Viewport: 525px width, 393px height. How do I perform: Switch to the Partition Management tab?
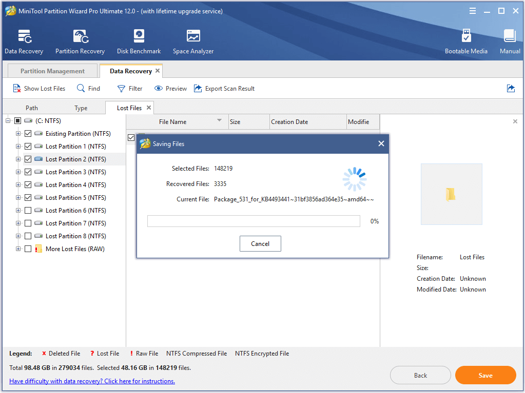click(52, 71)
